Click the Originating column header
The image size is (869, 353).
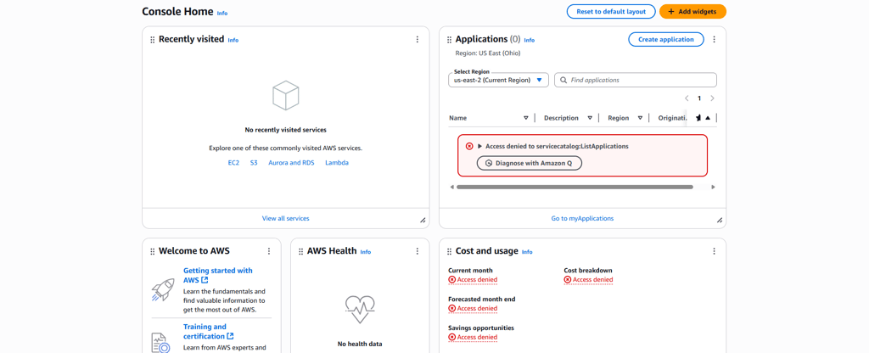click(x=672, y=118)
